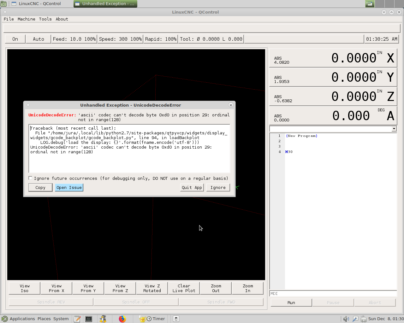Enable Ignore future occurrences checkbox
Viewport: 404px width, 323px height.
30,178
